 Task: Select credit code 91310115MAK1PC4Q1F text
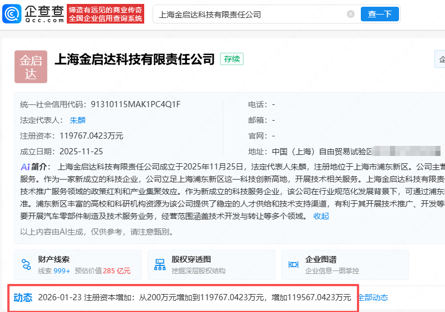(x=135, y=104)
